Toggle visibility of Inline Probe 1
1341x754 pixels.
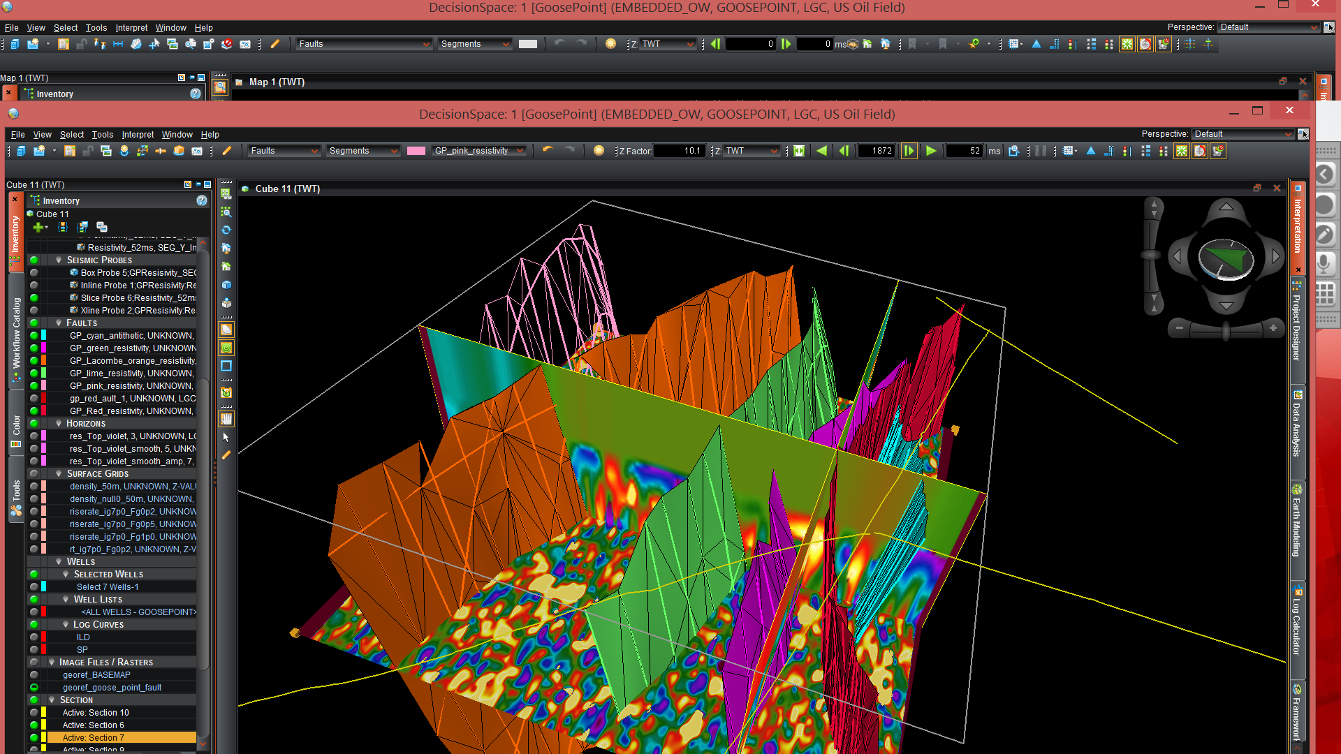[34, 286]
